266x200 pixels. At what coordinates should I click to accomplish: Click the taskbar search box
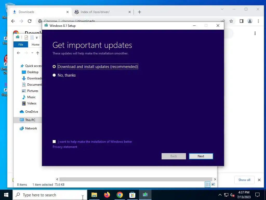click(x=50, y=195)
